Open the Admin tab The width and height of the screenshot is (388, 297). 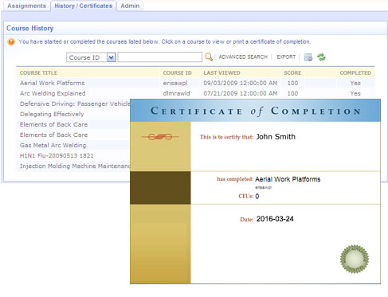click(130, 6)
